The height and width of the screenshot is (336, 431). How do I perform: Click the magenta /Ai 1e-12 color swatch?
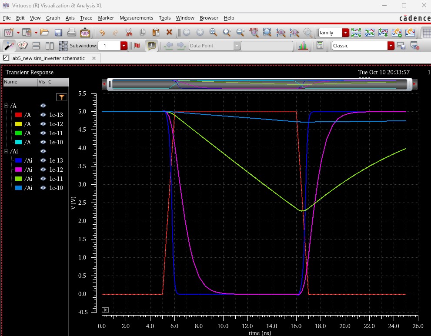18,170
